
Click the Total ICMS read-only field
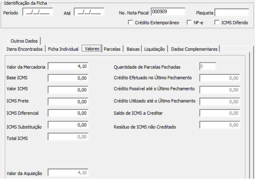pyautogui.click(x=68, y=137)
